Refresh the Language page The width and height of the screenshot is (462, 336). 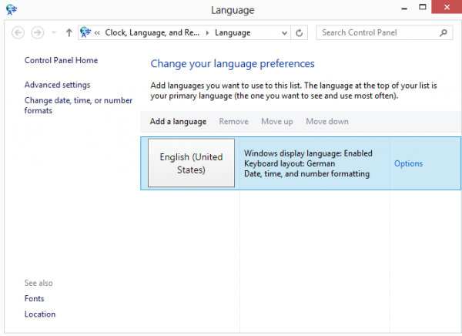(299, 32)
